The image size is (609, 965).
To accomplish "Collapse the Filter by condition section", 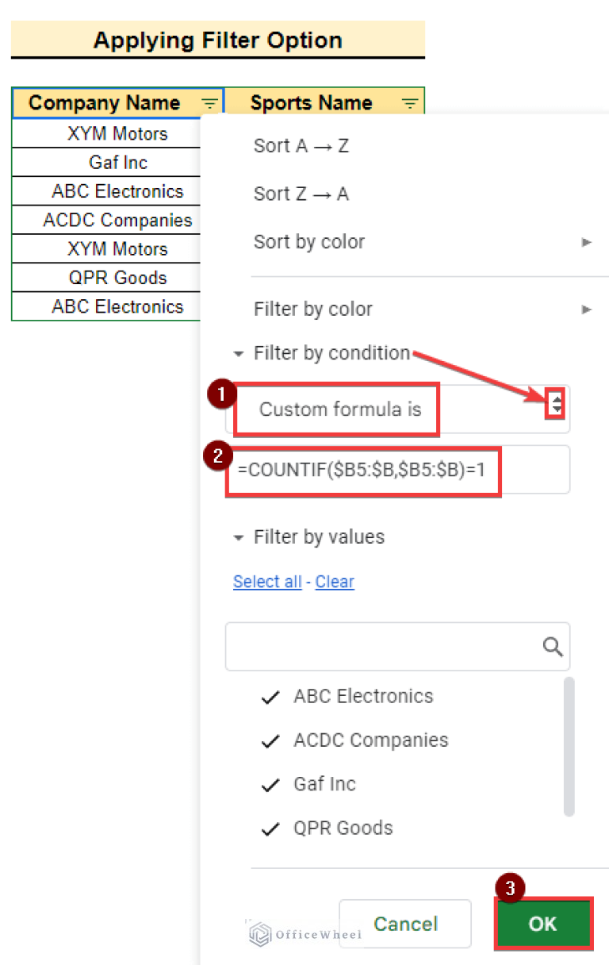I will (238, 353).
